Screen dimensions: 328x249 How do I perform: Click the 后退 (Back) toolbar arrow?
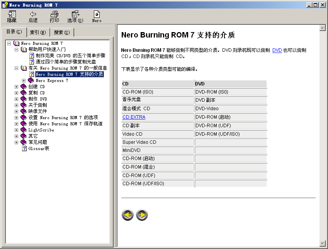(x=33, y=17)
